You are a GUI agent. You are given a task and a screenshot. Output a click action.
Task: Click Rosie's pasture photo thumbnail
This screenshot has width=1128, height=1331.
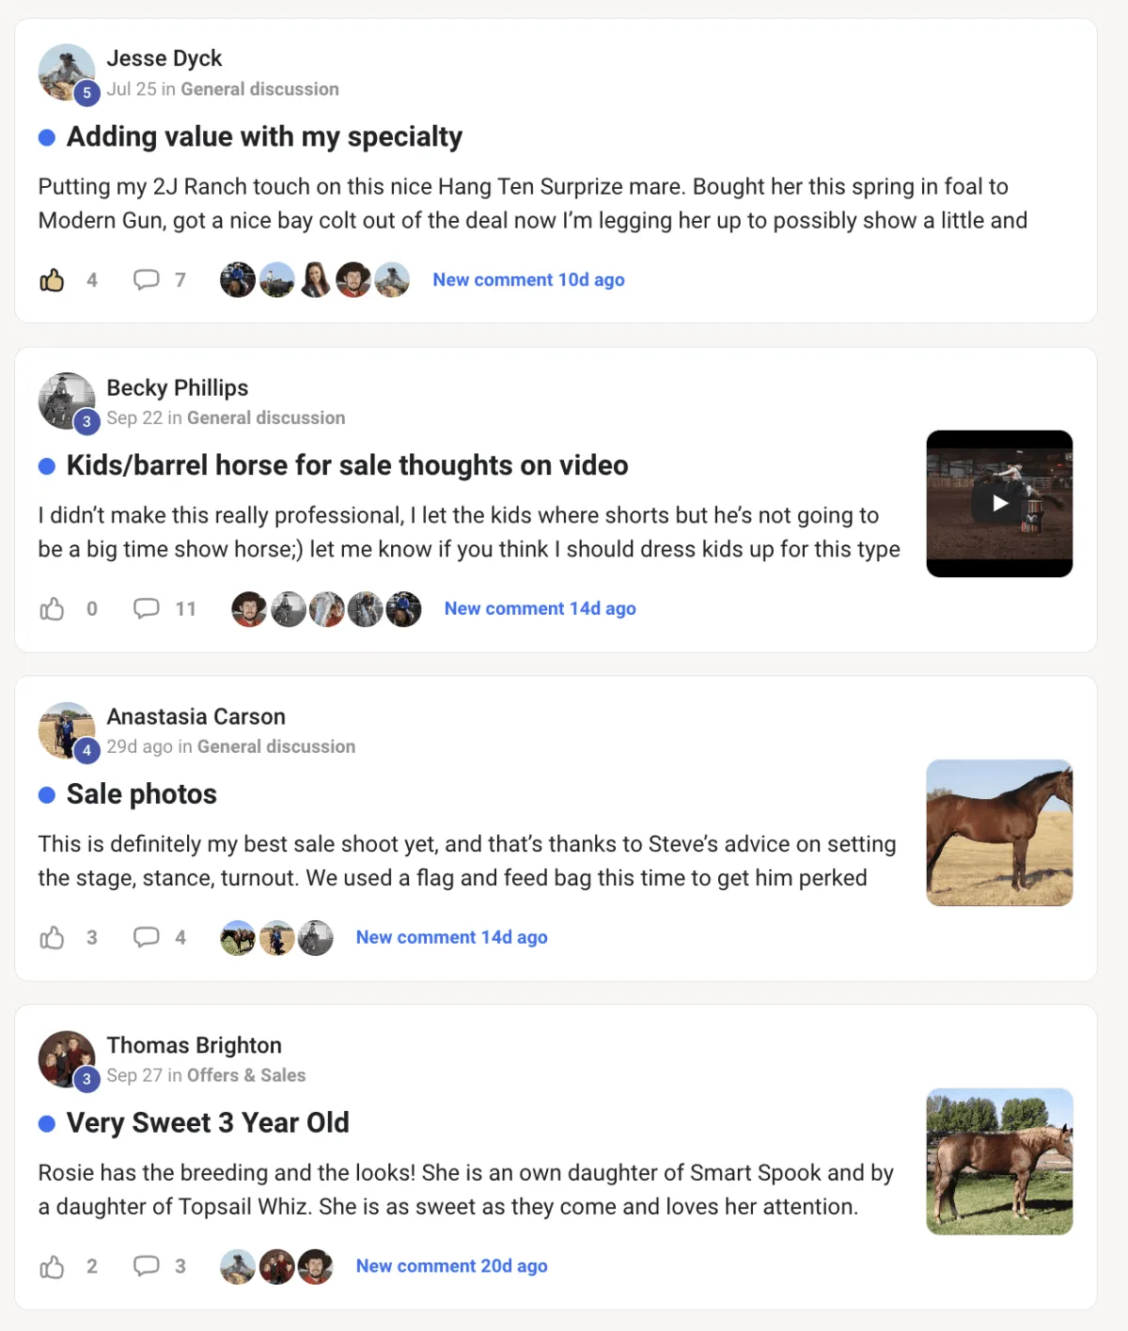999,1162
